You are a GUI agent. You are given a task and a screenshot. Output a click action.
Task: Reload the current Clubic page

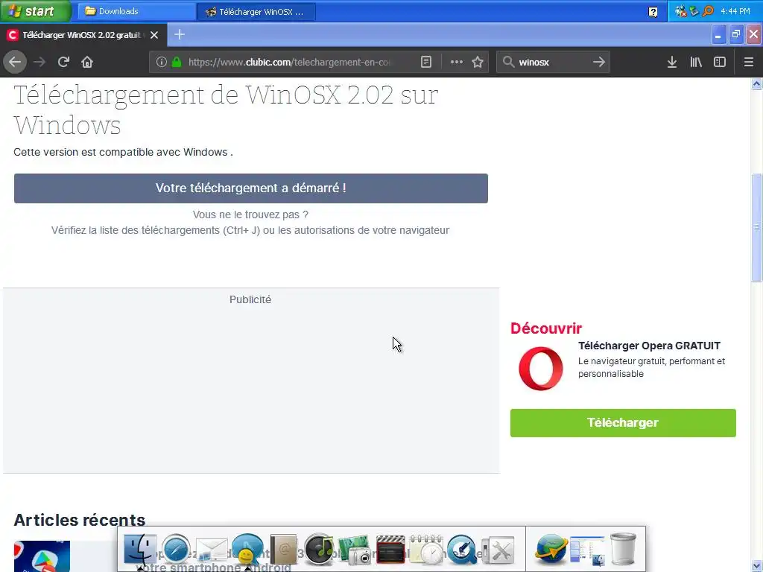pyautogui.click(x=63, y=62)
